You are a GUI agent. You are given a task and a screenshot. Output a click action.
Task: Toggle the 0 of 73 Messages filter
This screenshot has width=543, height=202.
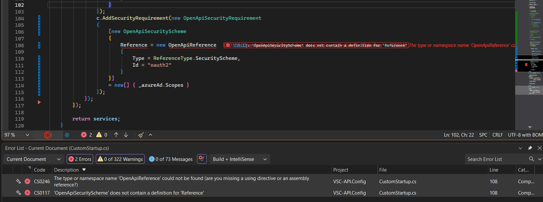point(171,159)
